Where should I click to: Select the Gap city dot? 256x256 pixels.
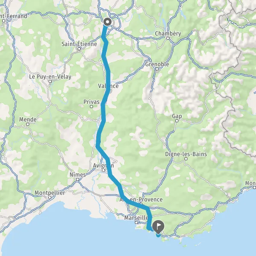click(177, 121)
